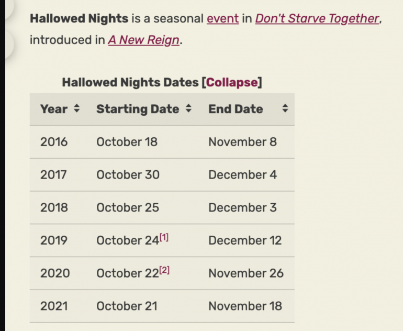Click the October 18 starting date cell

[x=127, y=142]
